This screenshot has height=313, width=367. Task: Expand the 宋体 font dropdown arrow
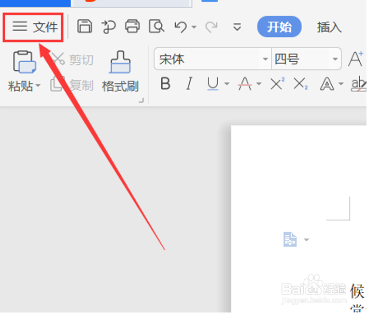point(265,59)
